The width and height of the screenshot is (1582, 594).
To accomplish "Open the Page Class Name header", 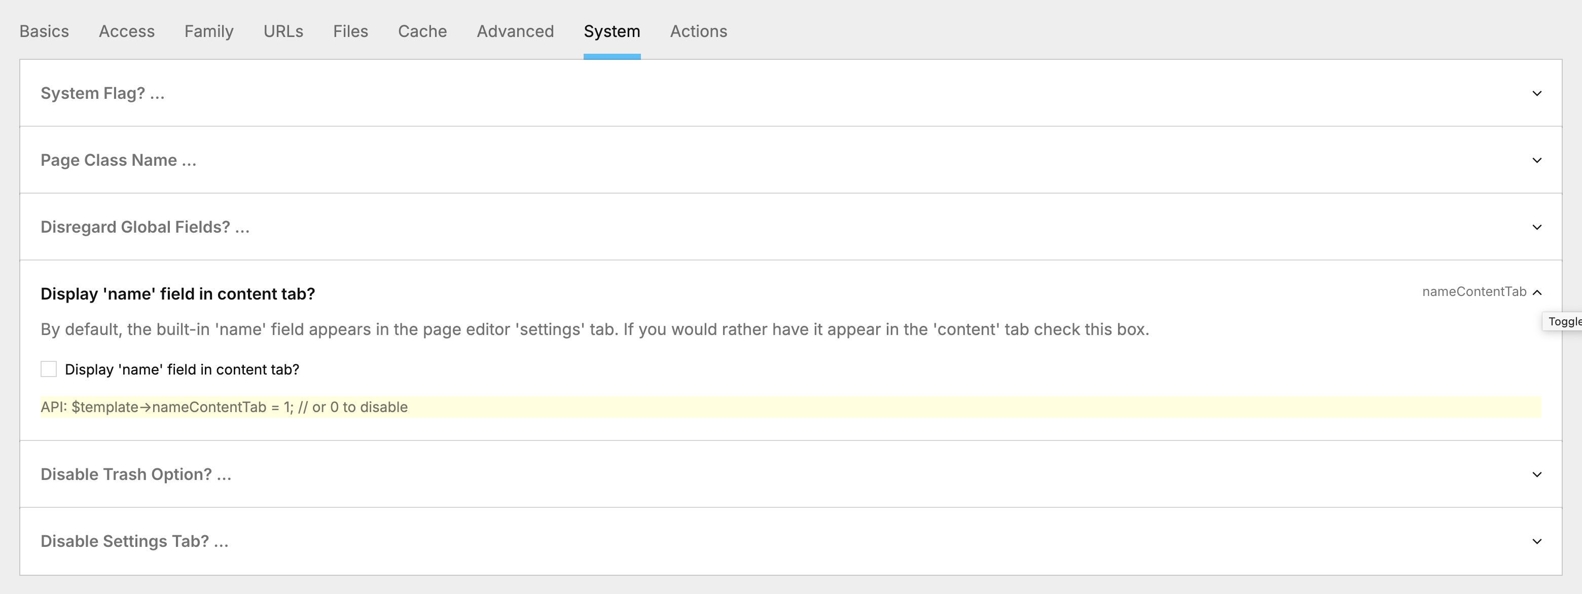I will pos(119,160).
